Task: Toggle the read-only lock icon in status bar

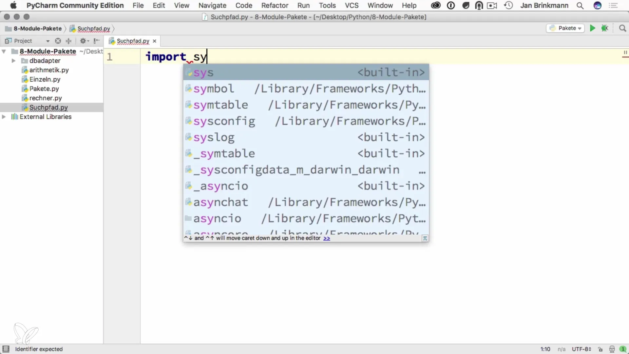Action: click(600, 349)
